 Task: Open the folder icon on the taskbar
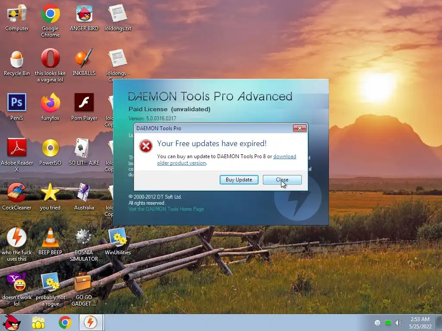[38, 323]
